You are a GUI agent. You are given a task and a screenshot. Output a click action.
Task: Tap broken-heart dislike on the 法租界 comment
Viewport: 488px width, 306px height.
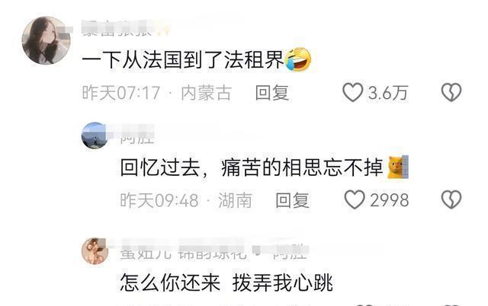451,92
